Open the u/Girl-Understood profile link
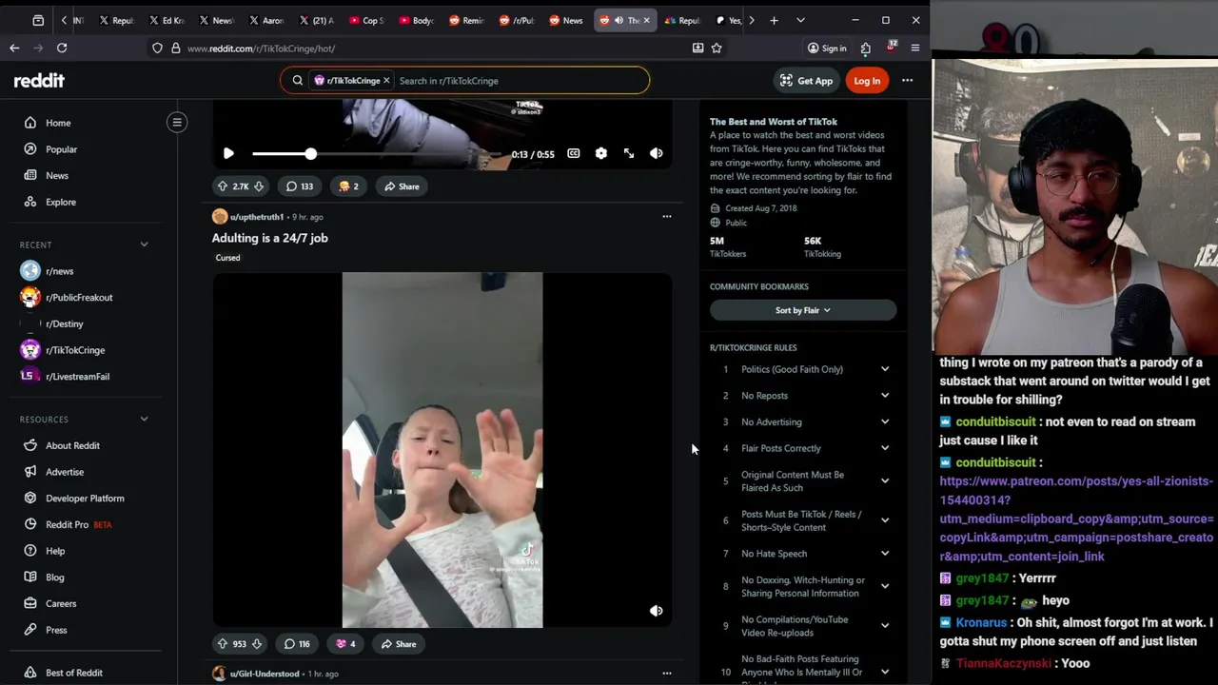The width and height of the screenshot is (1218, 685). [265, 674]
